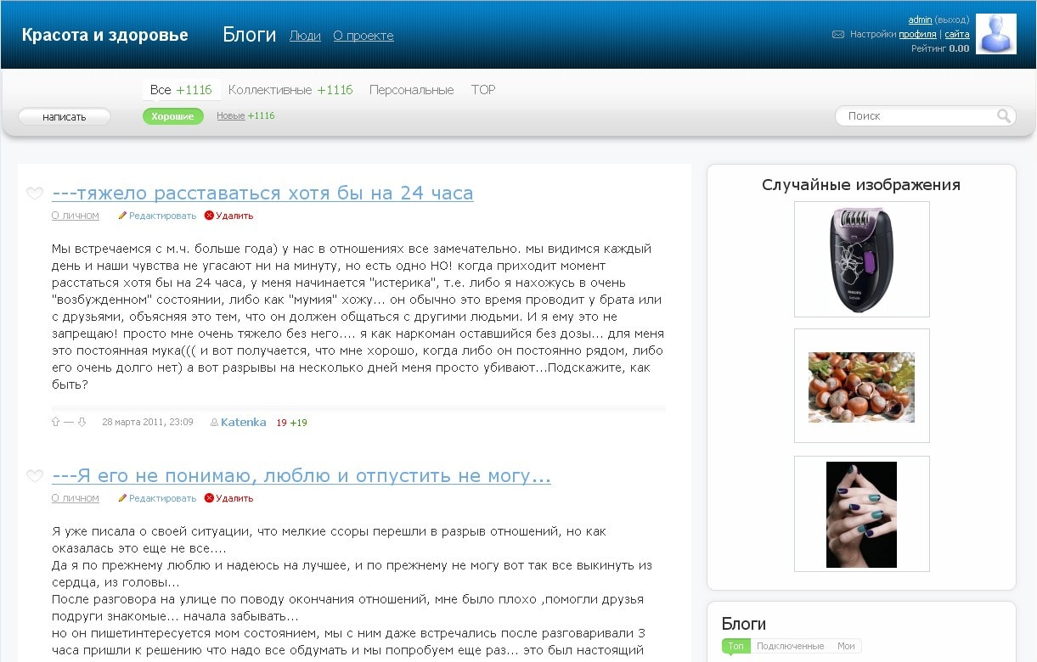Click site title 'Красота и здоровье'
Screen dimensions: 1037x662
[105, 35]
